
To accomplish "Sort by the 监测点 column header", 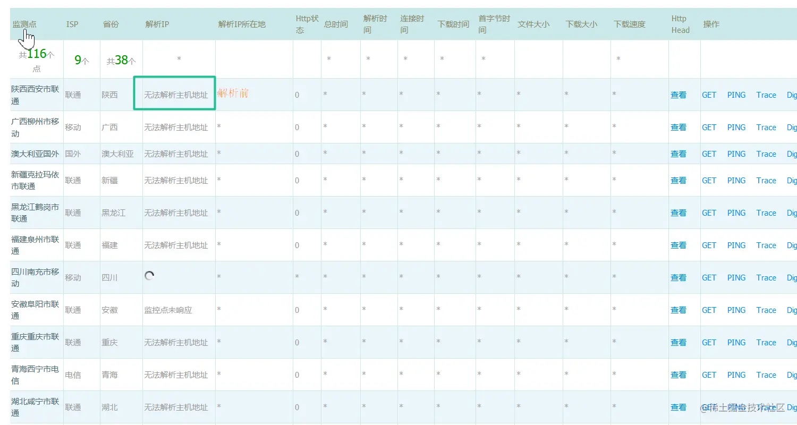I will point(24,24).
